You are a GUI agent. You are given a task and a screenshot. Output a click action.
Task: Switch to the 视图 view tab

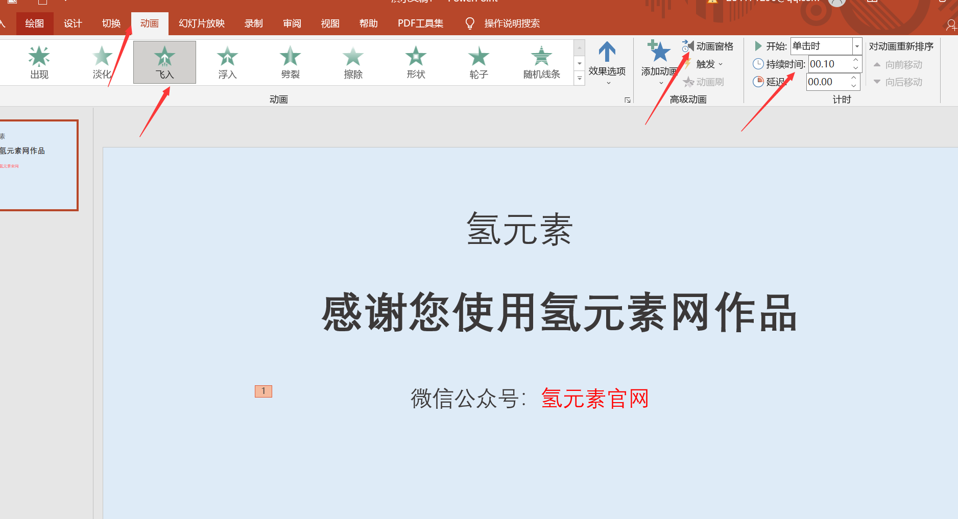[330, 23]
